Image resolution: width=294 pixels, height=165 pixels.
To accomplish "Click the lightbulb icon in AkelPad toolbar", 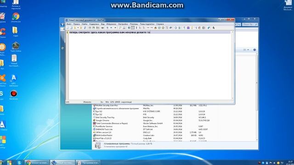I will click(x=192, y=28).
